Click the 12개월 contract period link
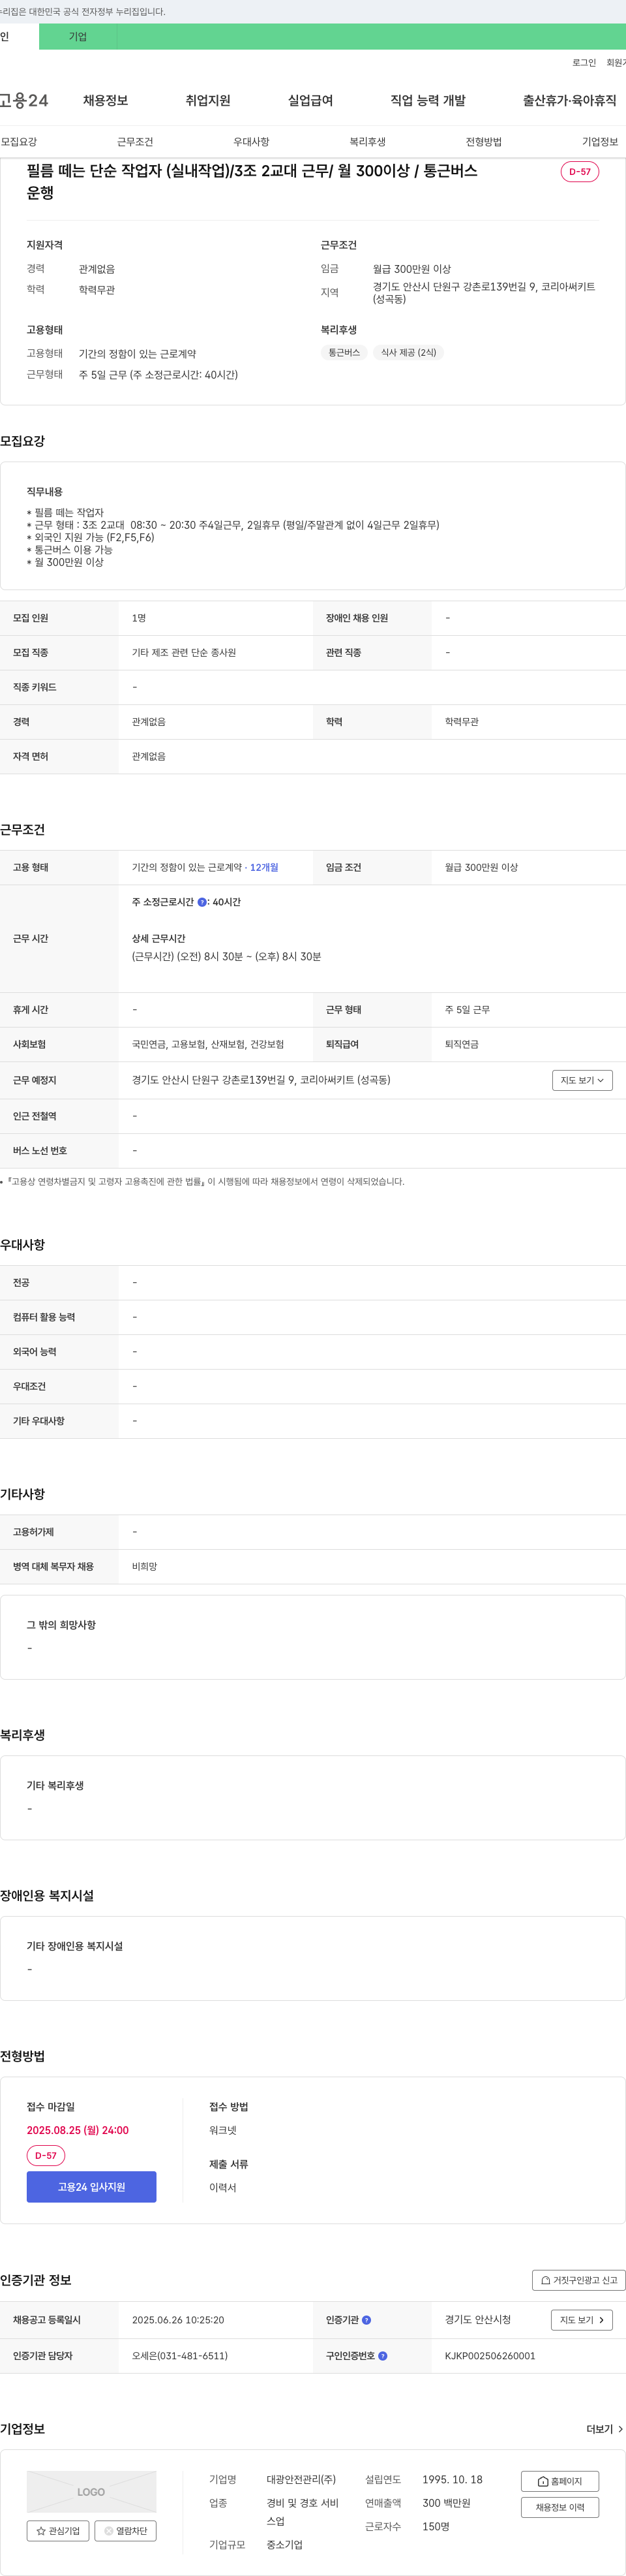The height and width of the screenshot is (2576, 626). tap(263, 868)
